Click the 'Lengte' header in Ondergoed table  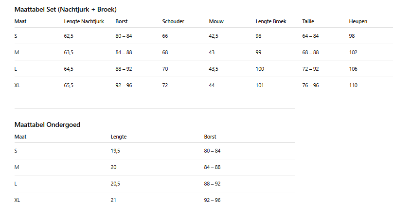[119, 137]
